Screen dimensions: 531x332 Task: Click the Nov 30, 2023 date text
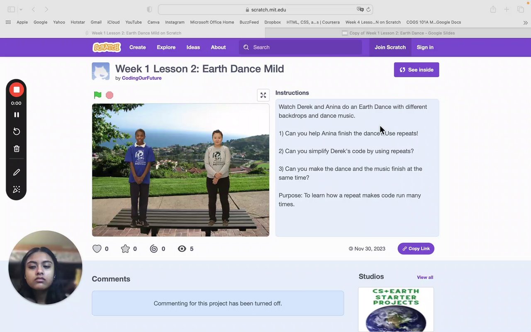click(x=370, y=249)
